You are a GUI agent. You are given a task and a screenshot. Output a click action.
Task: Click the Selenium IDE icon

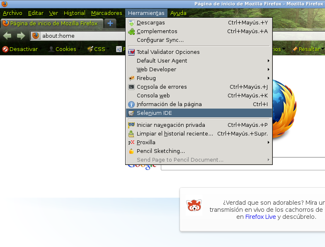click(x=131, y=114)
